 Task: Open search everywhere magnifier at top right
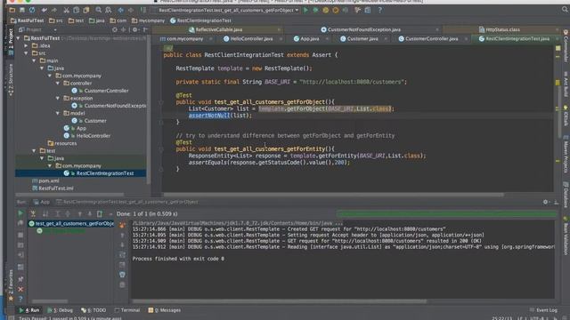(x=565, y=10)
